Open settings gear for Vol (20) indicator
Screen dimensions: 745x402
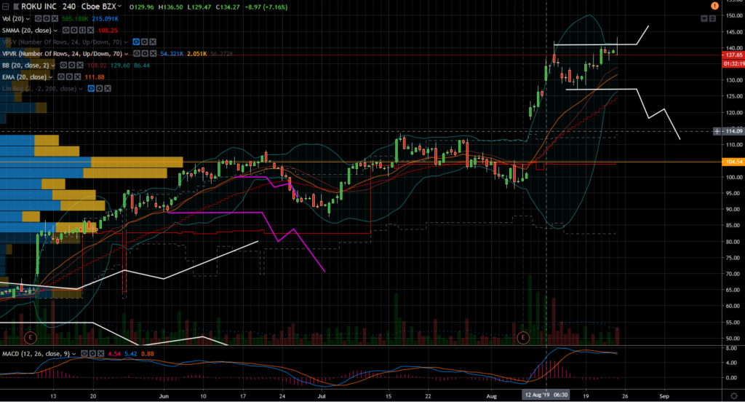pyautogui.click(x=47, y=18)
